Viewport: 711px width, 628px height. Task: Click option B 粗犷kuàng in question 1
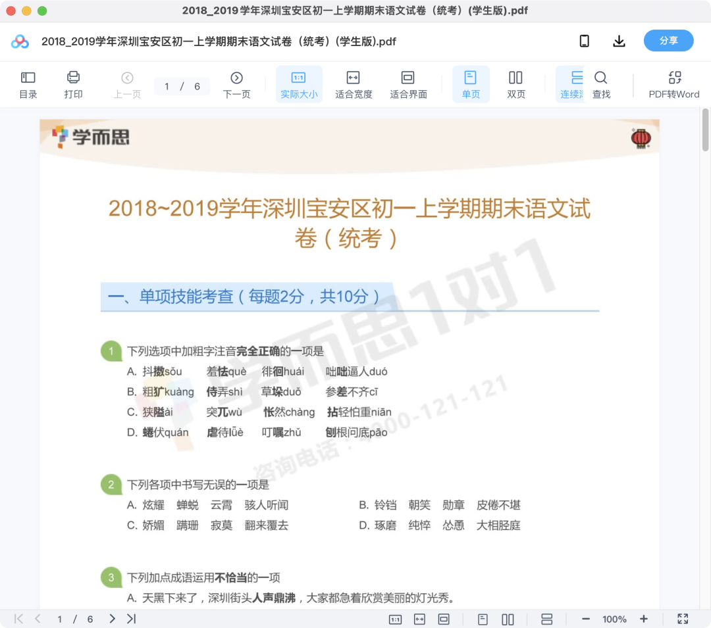click(x=160, y=392)
